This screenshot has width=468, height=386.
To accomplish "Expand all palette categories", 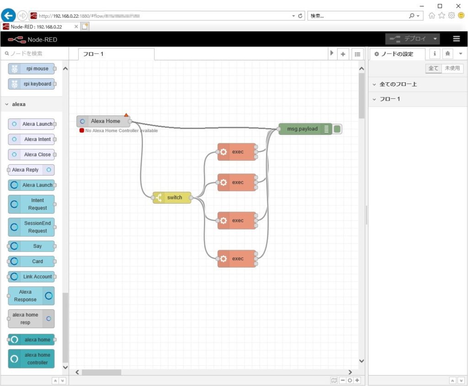I will click(x=62, y=381).
